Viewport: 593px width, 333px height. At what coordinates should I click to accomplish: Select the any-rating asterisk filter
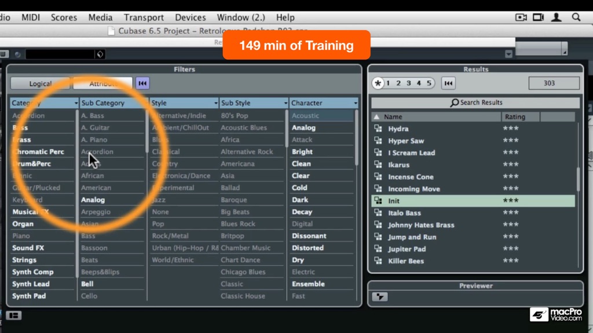click(378, 83)
